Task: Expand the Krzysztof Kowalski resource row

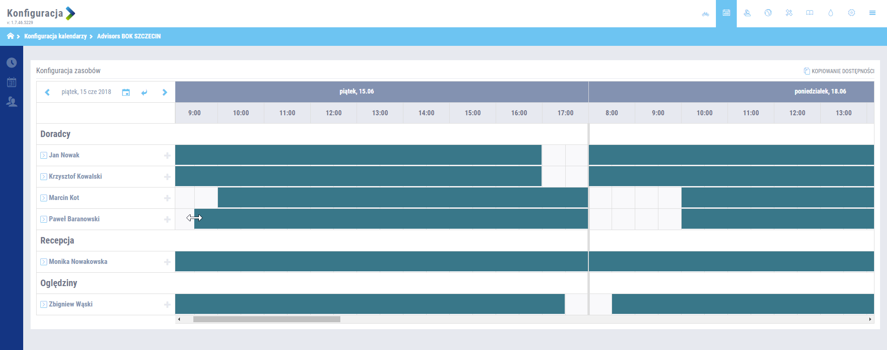Action: click(44, 176)
